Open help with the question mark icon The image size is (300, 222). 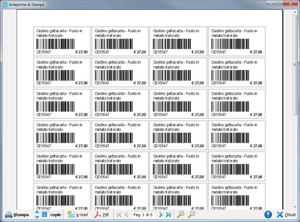268,215
